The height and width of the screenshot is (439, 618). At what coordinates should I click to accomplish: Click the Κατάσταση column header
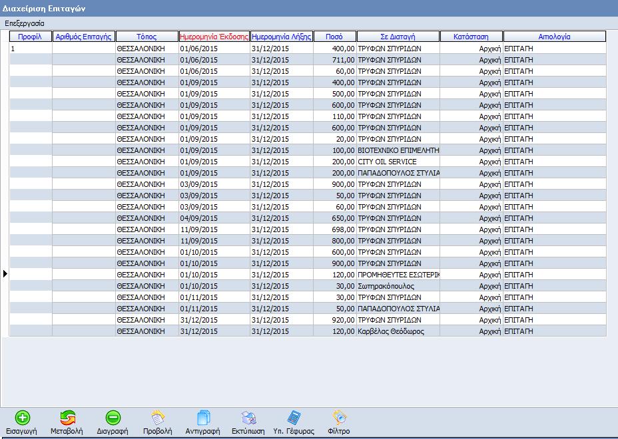pos(471,37)
